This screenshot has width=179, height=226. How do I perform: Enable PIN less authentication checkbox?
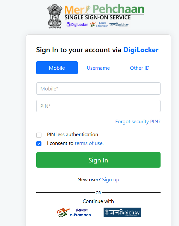39,135
